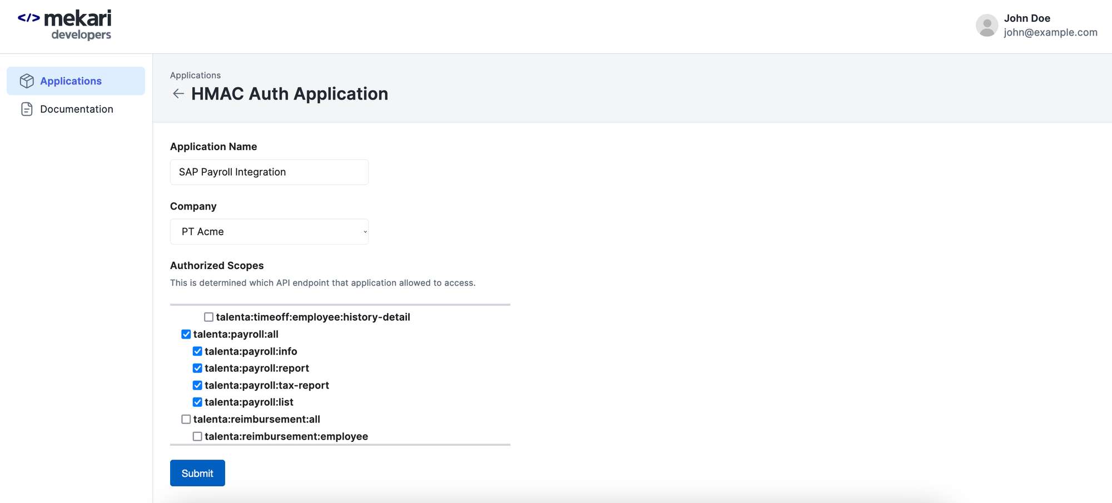The height and width of the screenshot is (503, 1112).
Task: Open the Applications sidebar menu item
Action: pos(71,81)
